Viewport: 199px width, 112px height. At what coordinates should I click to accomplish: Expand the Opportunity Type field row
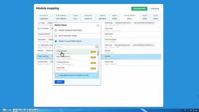39,45
